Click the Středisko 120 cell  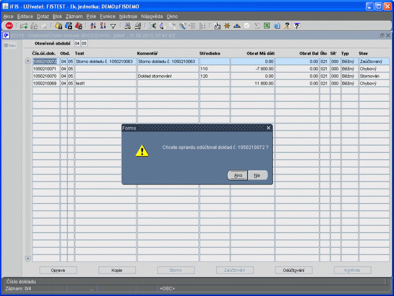pyautogui.click(x=215, y=76)
